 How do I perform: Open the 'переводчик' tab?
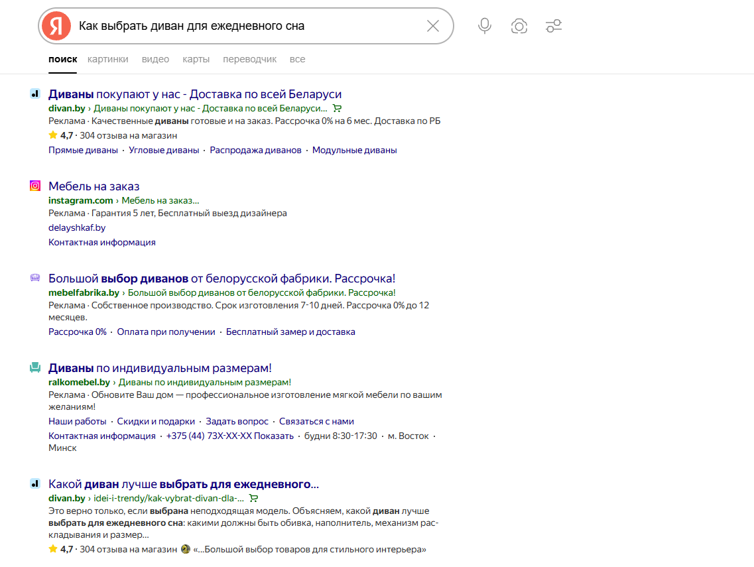pyautogui.click(x=249, y=59)
